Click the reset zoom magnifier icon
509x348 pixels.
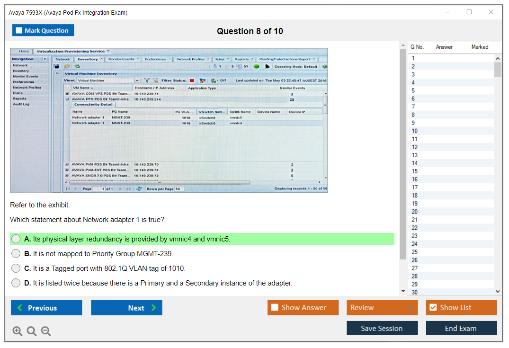[32, 331]
